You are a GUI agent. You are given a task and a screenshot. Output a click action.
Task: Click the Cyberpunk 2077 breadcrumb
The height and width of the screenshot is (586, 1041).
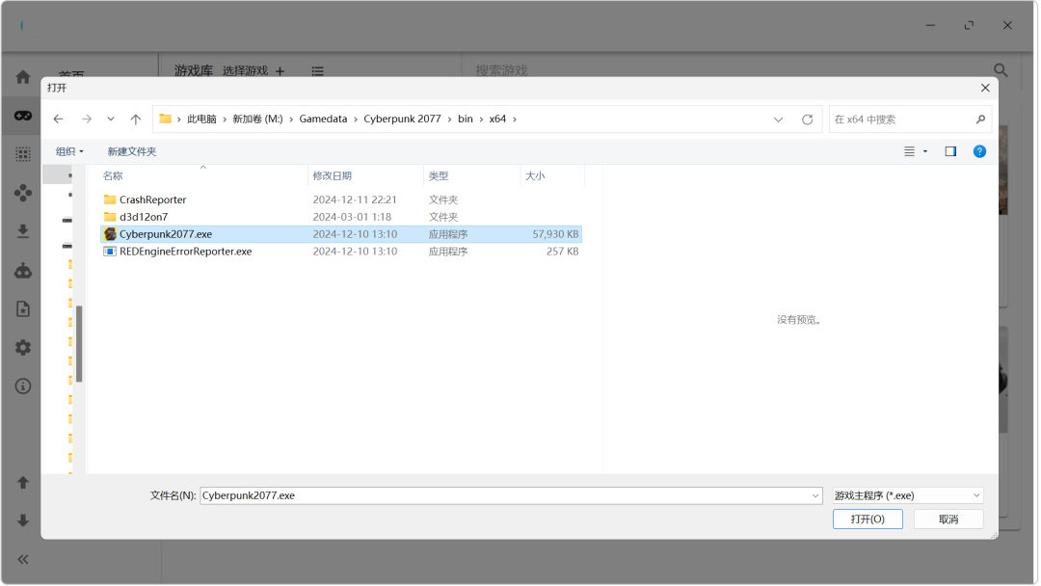[x=402, y=119]
